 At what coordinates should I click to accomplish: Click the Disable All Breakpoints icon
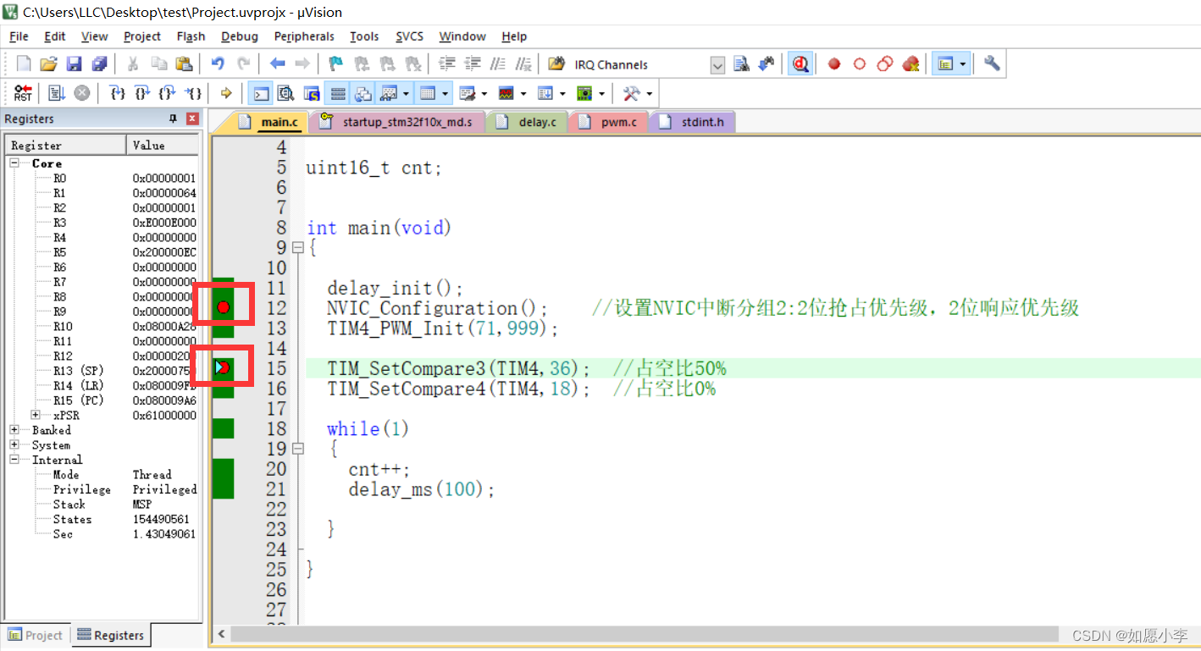pos(885,63)
